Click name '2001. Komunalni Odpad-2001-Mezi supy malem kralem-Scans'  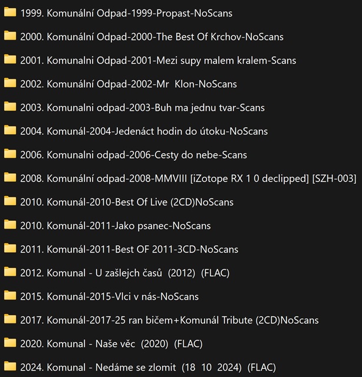158,60
